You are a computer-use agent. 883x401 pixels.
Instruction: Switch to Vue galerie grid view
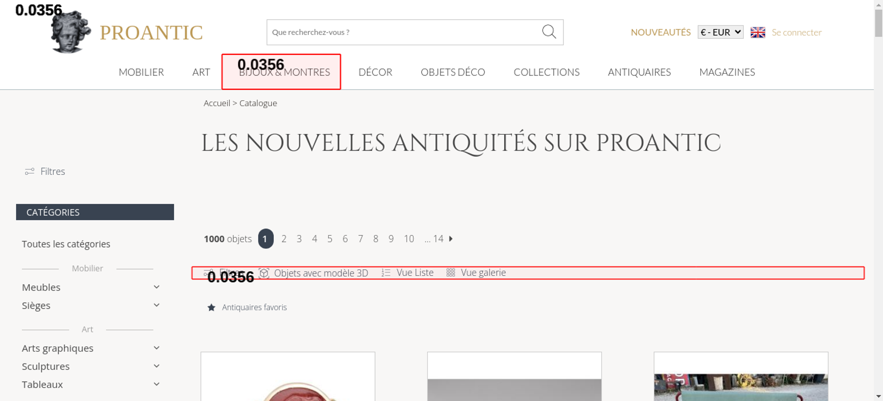476,273
